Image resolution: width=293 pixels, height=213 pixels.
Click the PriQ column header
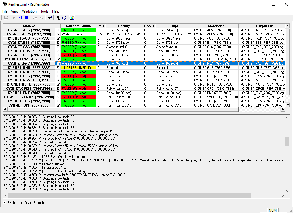101,26
